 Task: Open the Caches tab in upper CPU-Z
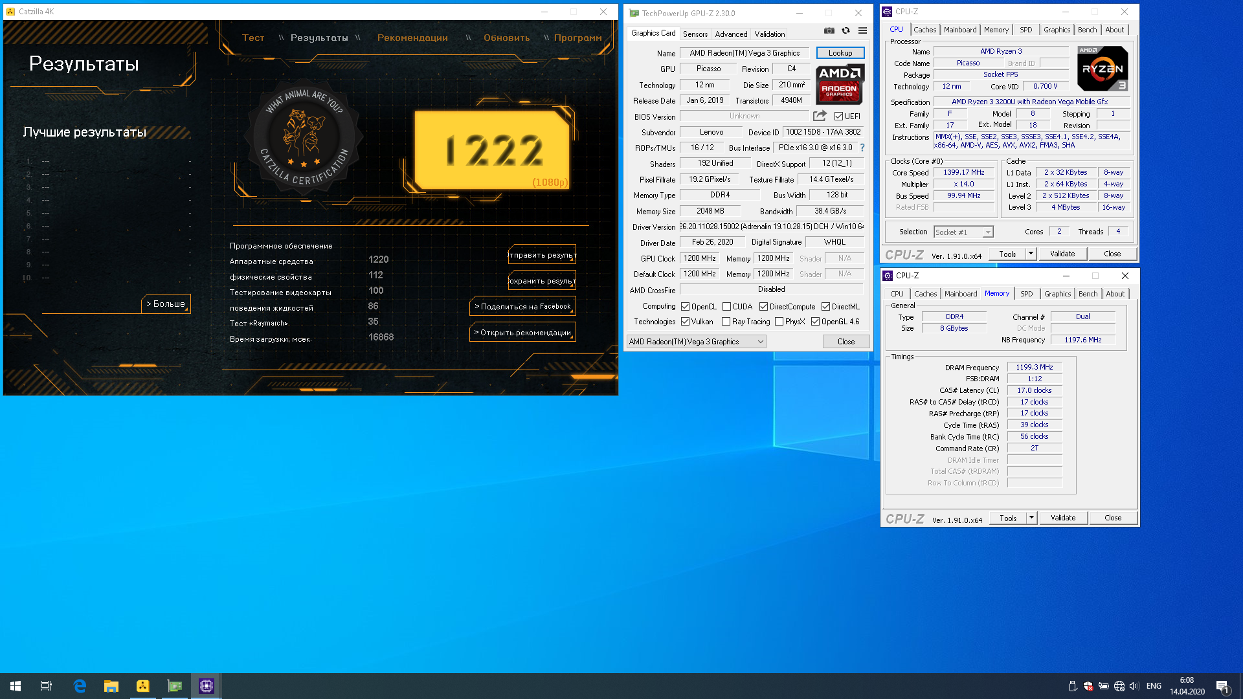924,30
